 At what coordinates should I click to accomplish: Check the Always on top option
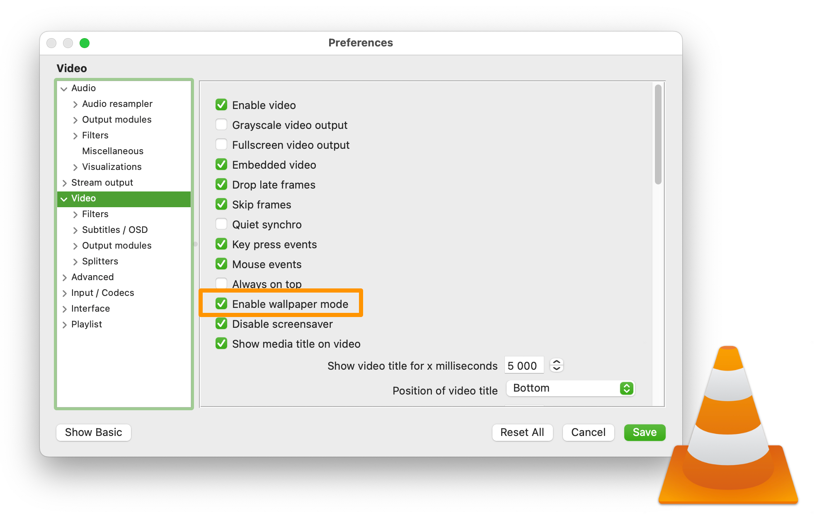pyautogui.click(x=221, y=284)
